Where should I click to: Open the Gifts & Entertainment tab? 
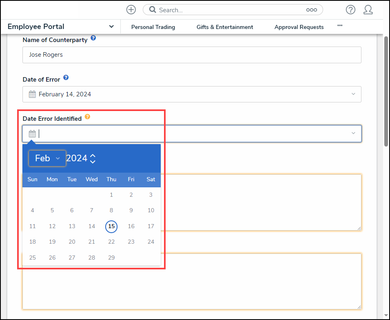point(225,27)
